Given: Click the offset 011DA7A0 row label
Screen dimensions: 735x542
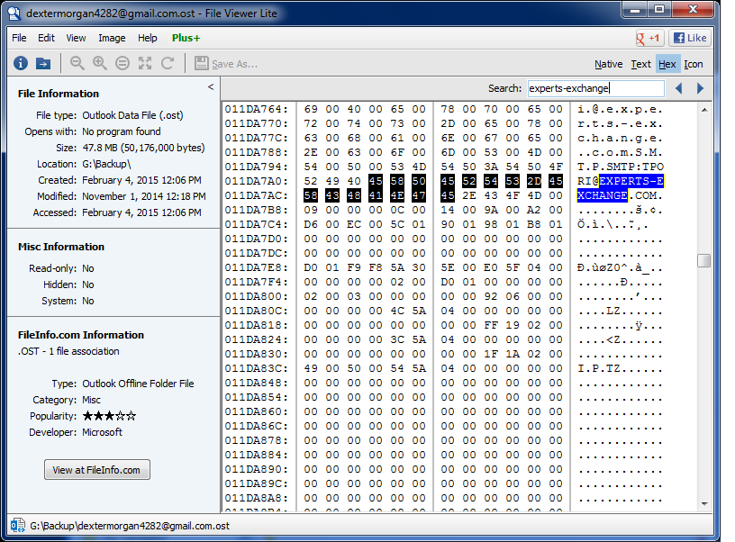Looking at the screenshot, I should (x=256, y=181).
